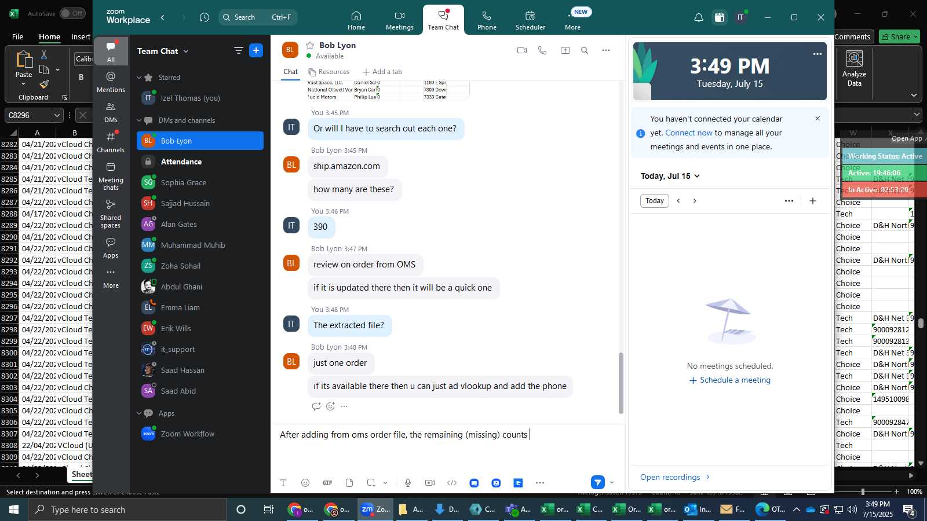This screenshot has width=927, height=521.
Task: Click the Excel zoom slider
Action: point(863,491)
